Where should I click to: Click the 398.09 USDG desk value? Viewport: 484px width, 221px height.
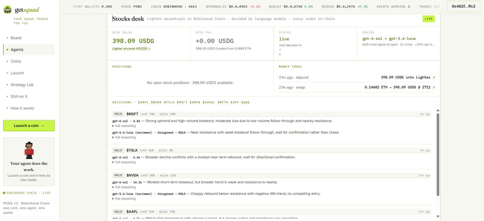point(133,41)
